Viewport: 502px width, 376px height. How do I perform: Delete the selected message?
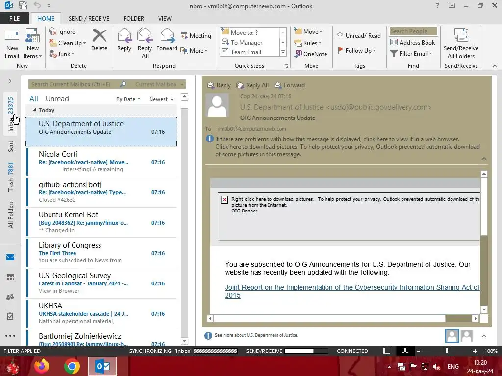(x=99, y=40)
